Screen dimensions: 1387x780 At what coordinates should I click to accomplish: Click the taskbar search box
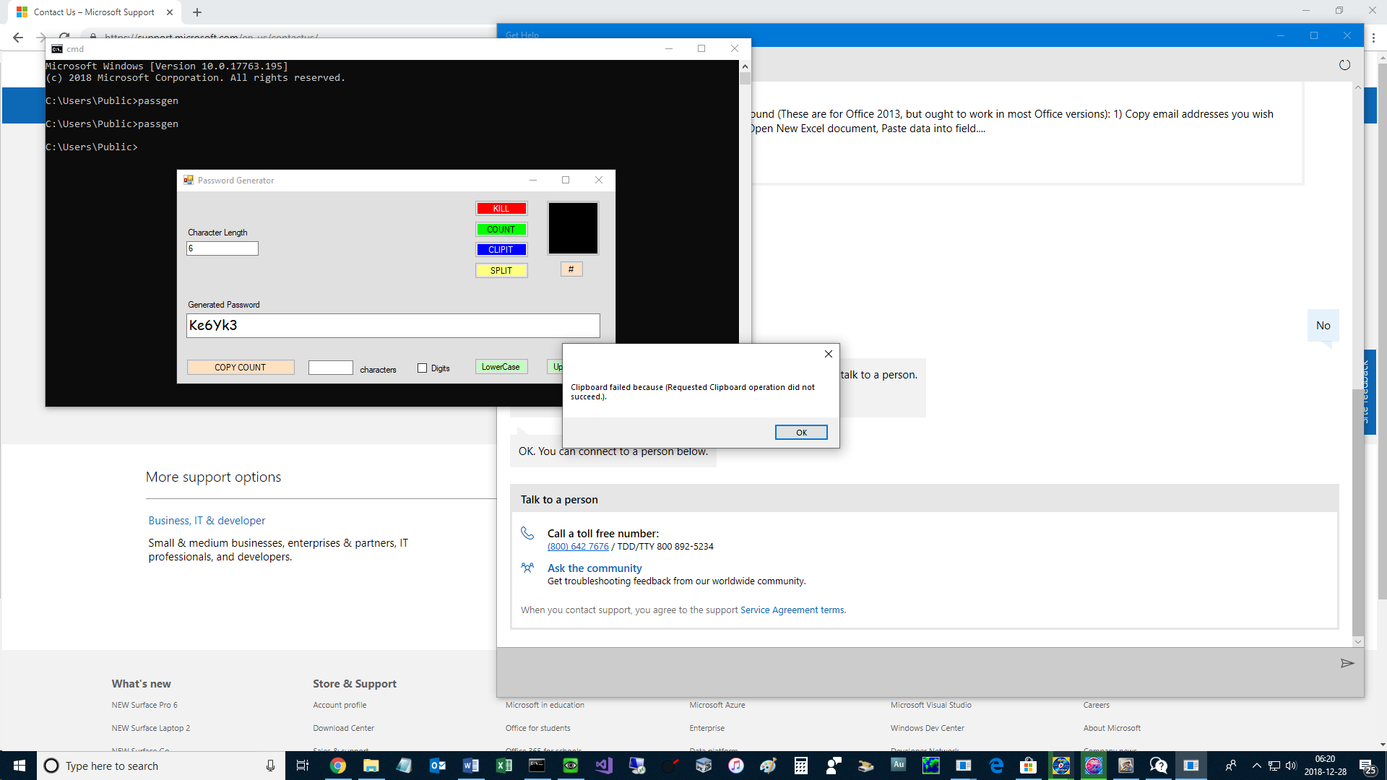(x=160, y=766)
